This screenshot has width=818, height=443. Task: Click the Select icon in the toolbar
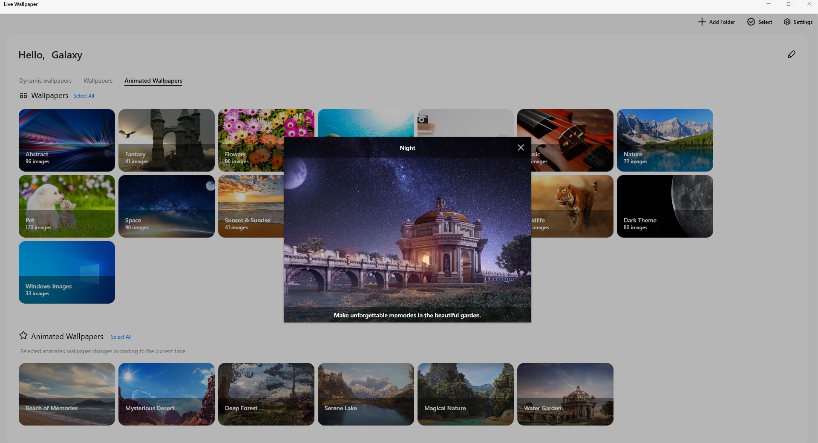(751, 22)
